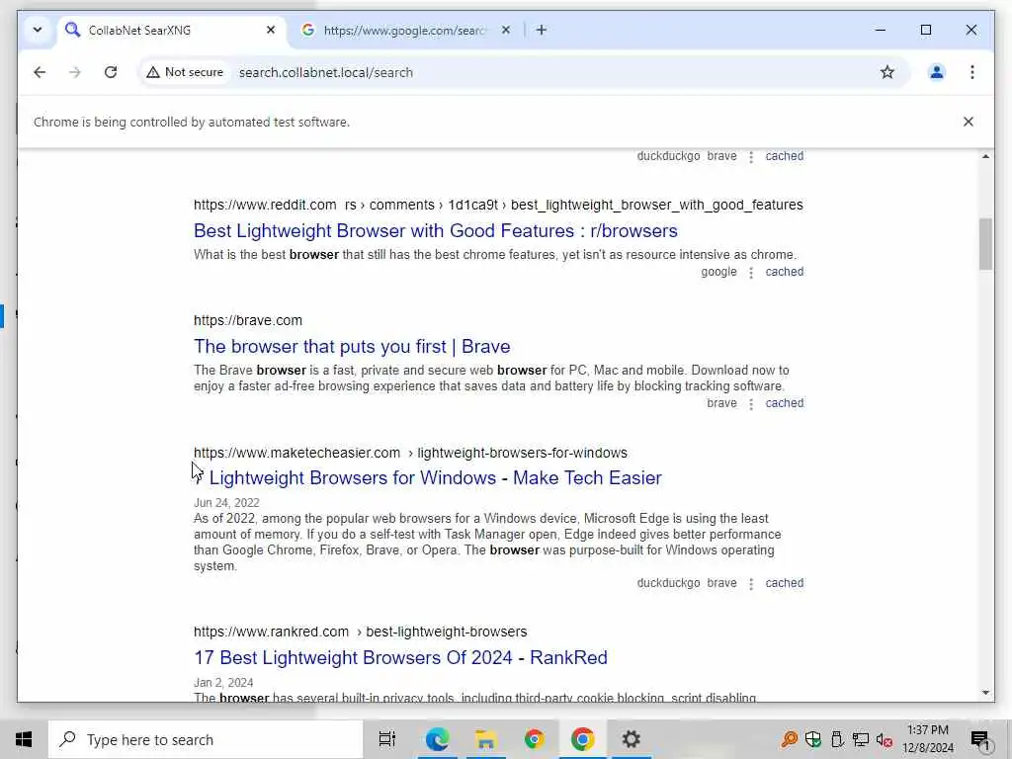The width and height of the screenshot is (1012, 759).
Task: Click the https://www.maketecheasier.com URL text
Action: tap(296, 453)
